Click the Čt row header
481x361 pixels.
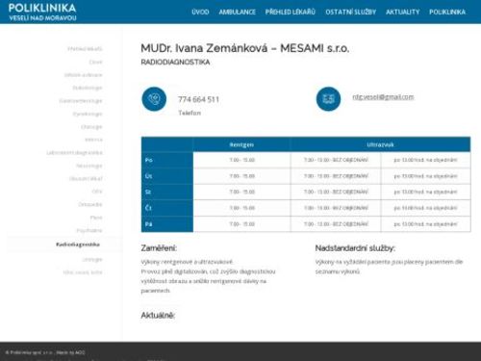click(x=167, y=208)
